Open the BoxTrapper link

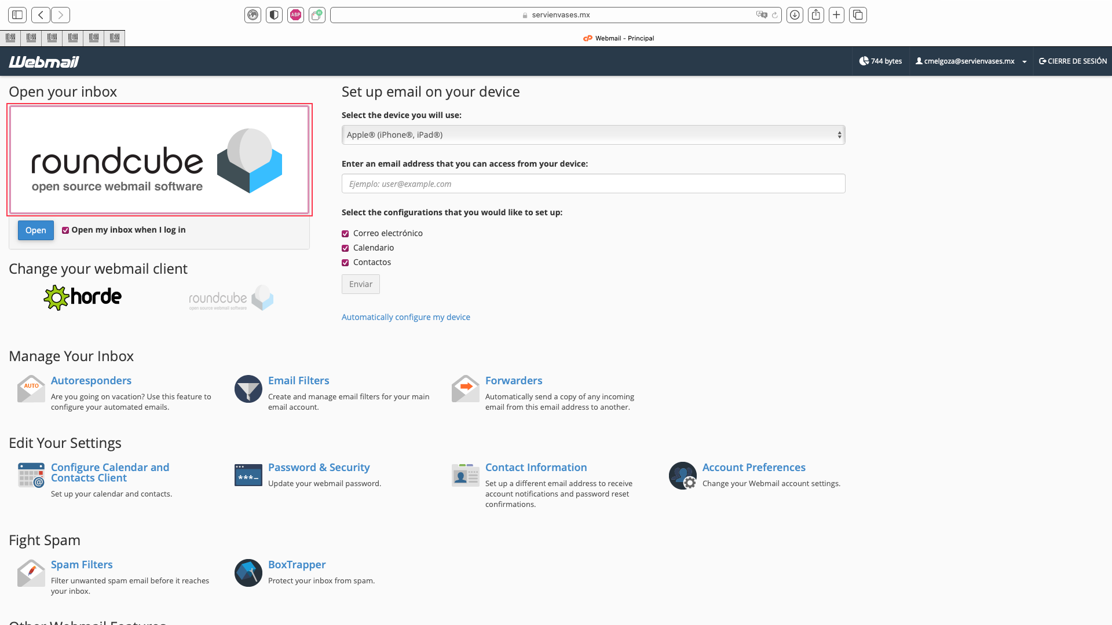297,565
